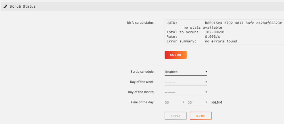
Task: Click the HH:MM format hint text
Action: click(x=217, y=102)
